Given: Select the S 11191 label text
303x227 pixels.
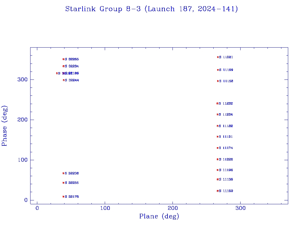Looking at the screenshot, I should tap(226, 137).
